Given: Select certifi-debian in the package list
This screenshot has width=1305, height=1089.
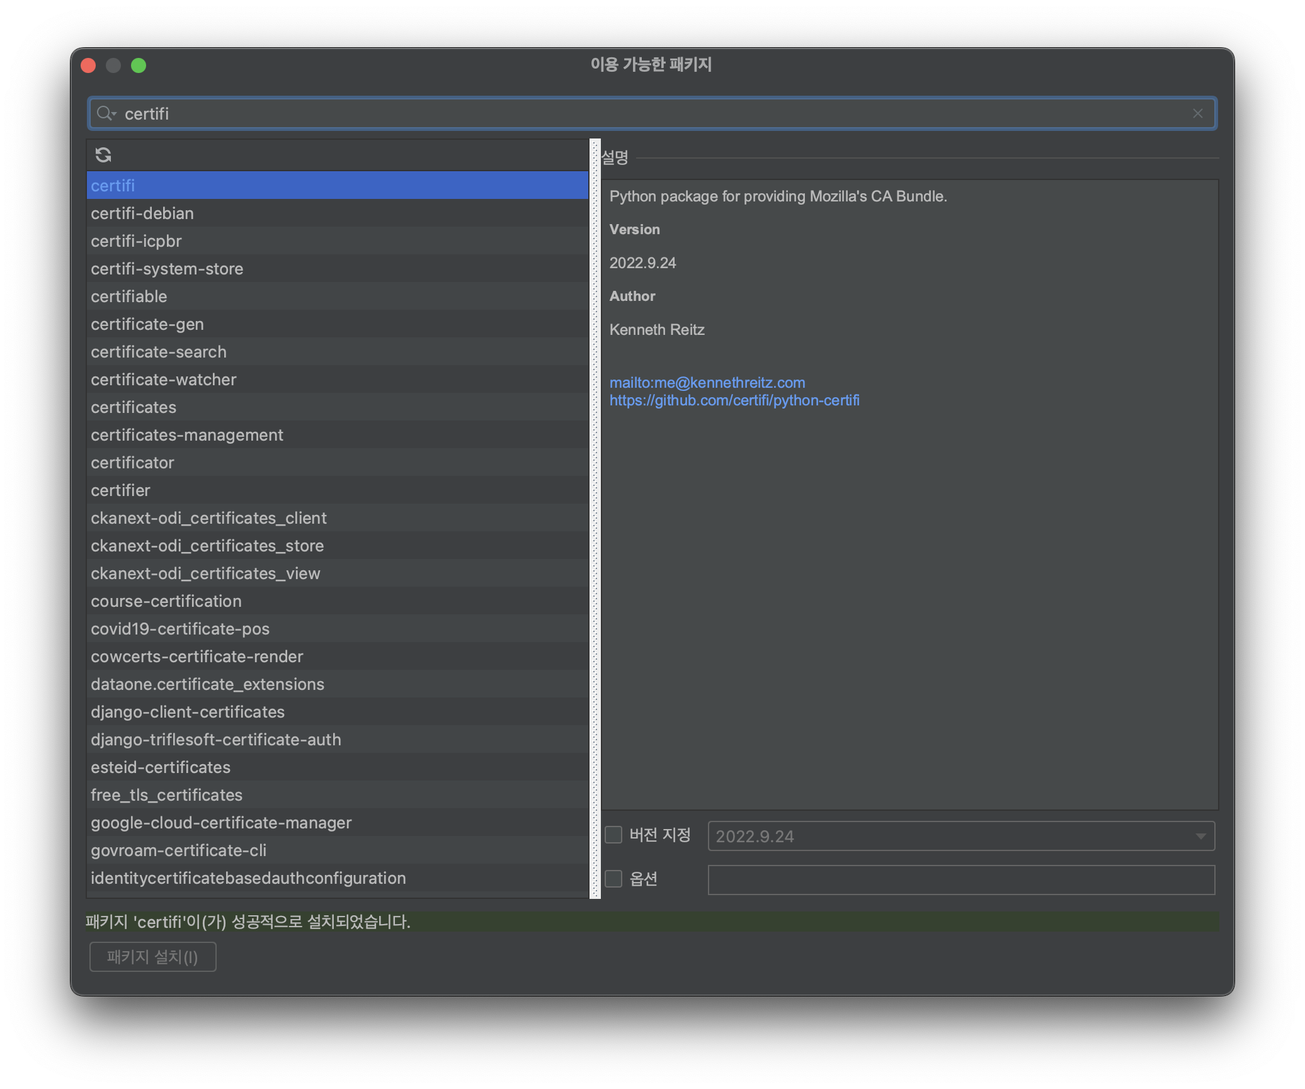Looking at the screenshot, I should [142, 213].
